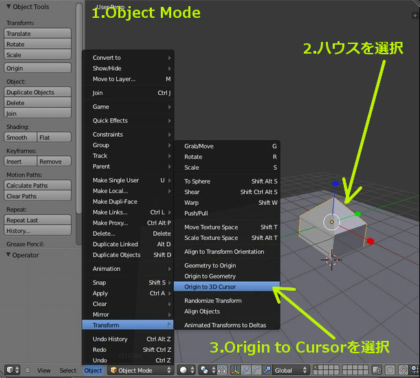
Task: Expand the Quick Effects submenu
Action: click(x=129, y=120)
